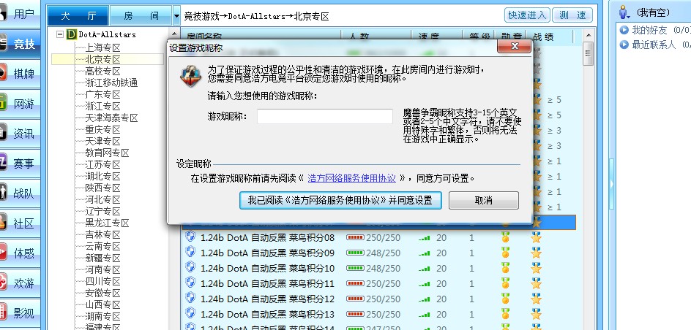Select 云南专区 in the region tree

tap(102, 247)
